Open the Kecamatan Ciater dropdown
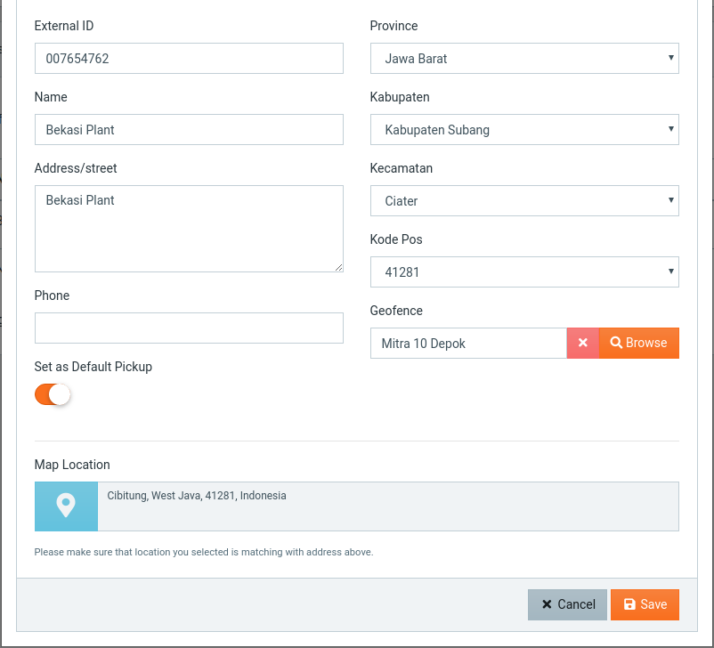Image resolution: width=714 pixels, height=648 pixels. tap(524, 200)
